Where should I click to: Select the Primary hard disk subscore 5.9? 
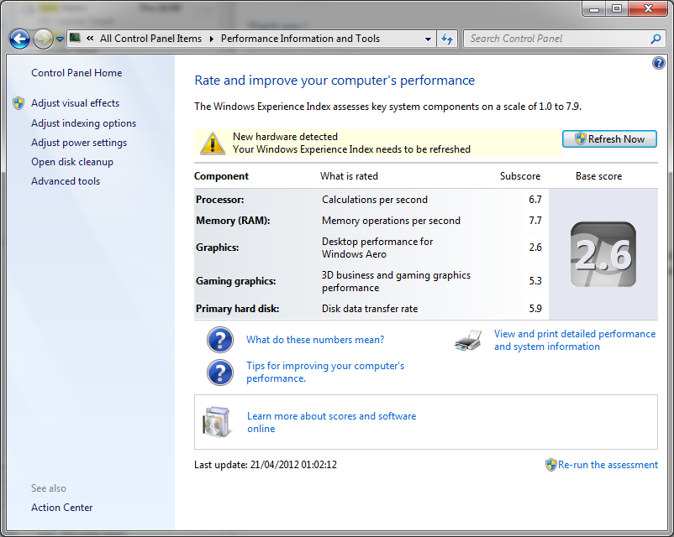[535, 309]
